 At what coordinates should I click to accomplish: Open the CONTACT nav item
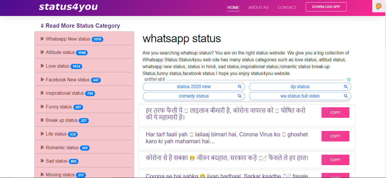pyautogui.click(x=287, y=7)
